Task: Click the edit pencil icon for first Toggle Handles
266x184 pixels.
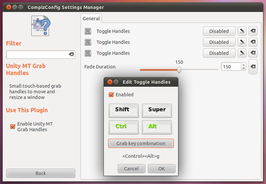Action: 242,31
